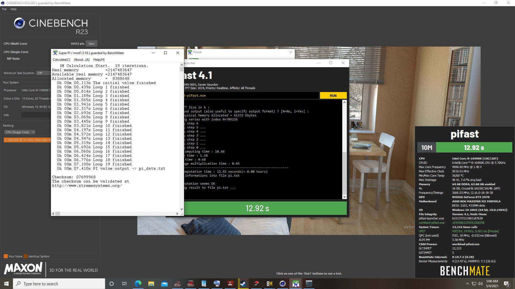Click pifast console scrollbar up arrow
Image resolution: width=515 pixels, height=289 pixels.
click(x=344, y=102)
